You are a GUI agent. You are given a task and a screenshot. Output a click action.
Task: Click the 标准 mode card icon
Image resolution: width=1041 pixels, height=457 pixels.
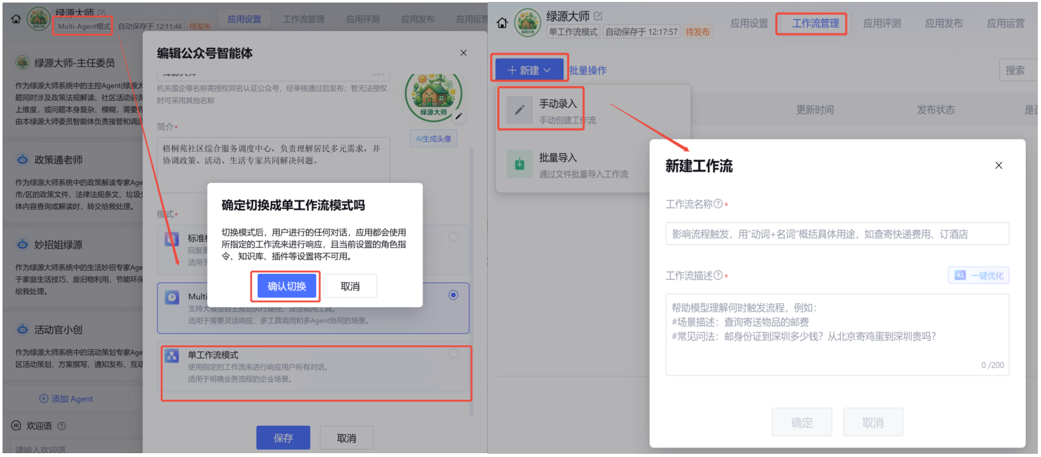[x=172, y=239]
